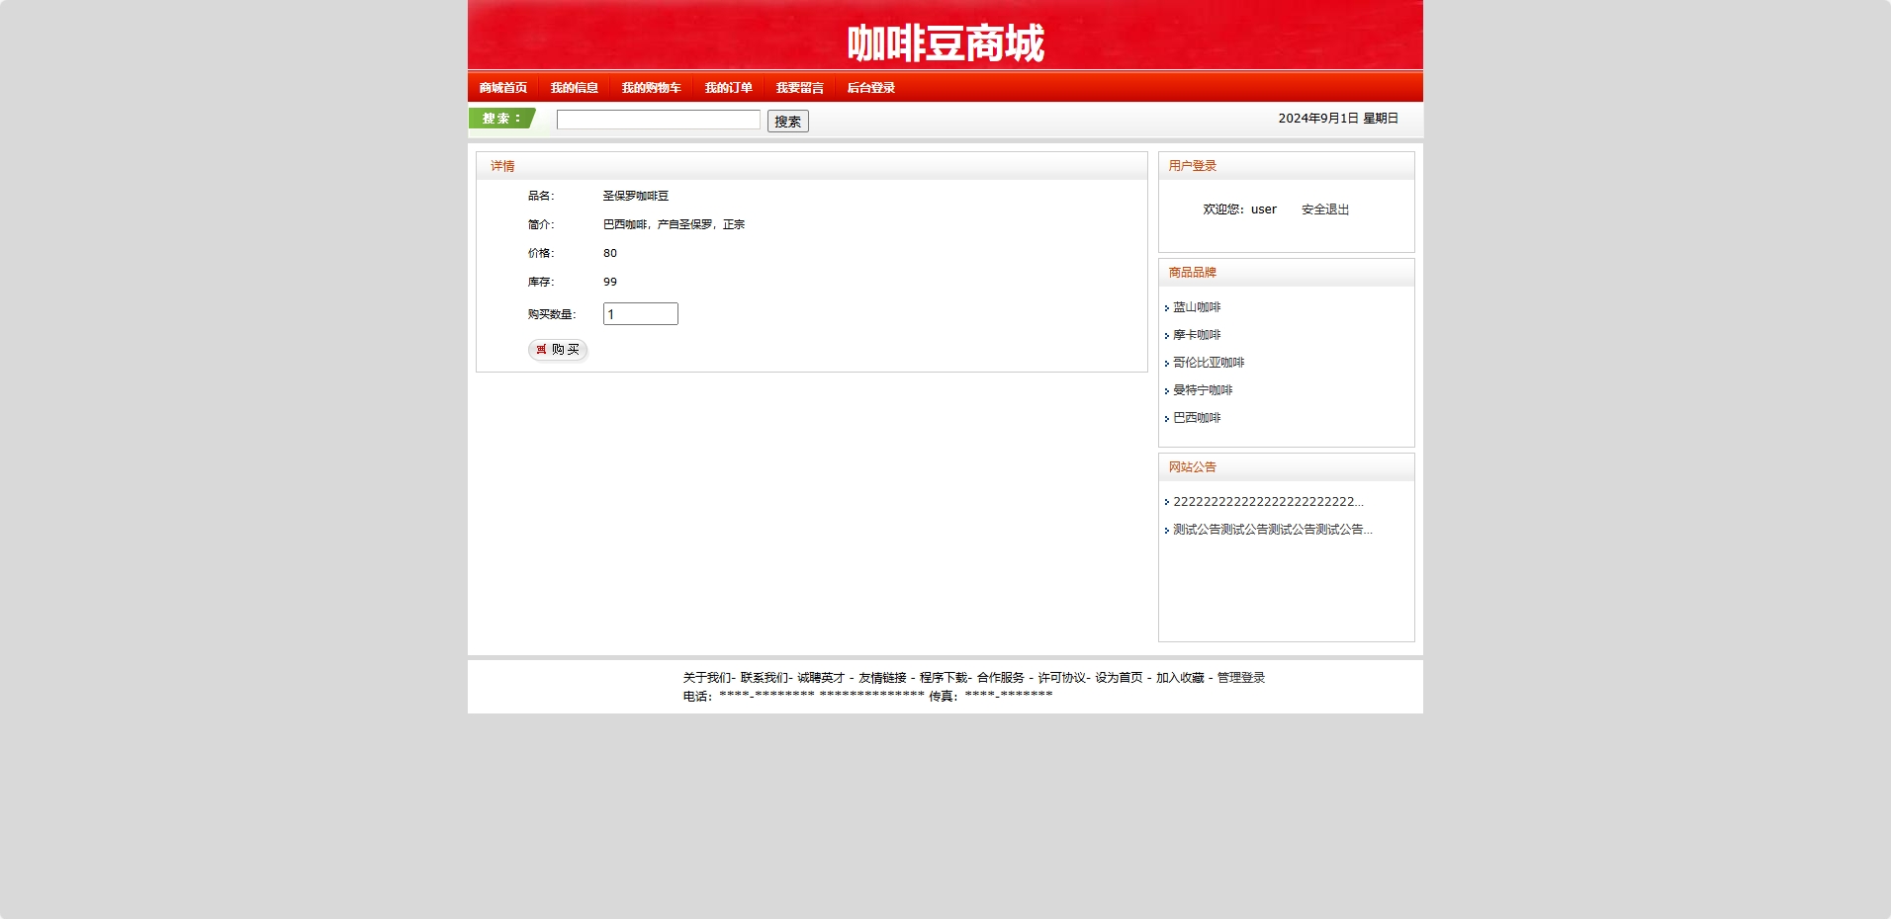Open the 蓝山咖啡 brand link

click(1197, 307)
